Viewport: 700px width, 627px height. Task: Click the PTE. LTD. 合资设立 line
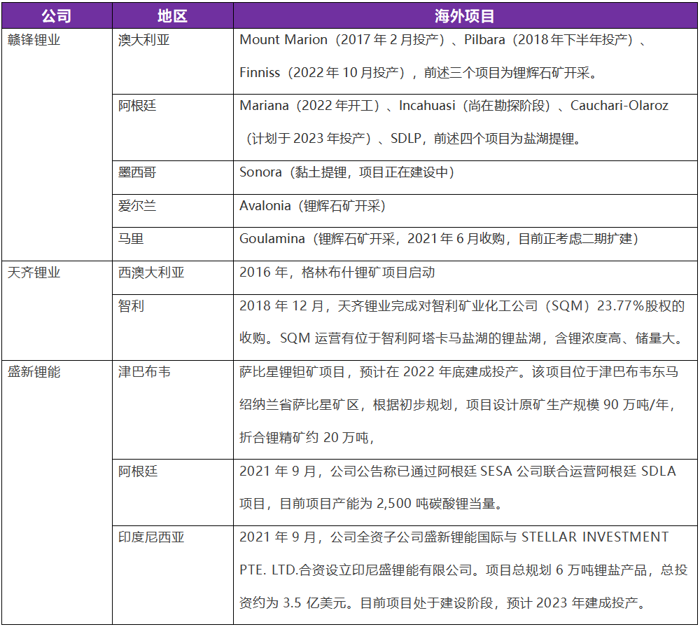pos(463,570)
